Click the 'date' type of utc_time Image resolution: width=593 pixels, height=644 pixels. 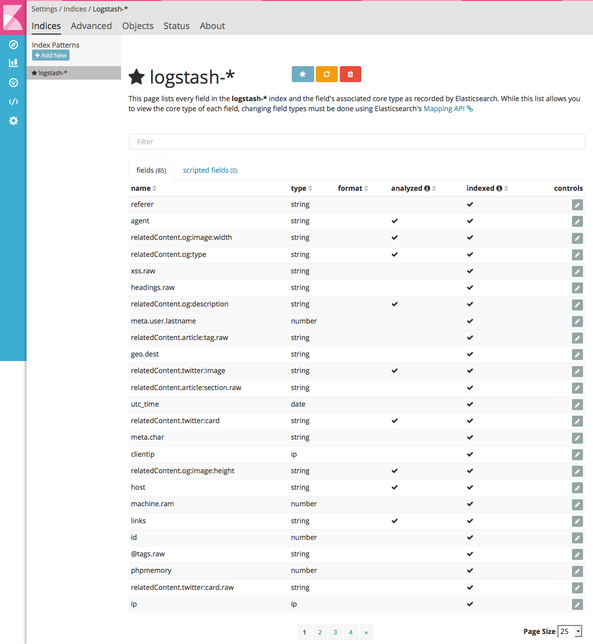[x=298, y=404]
